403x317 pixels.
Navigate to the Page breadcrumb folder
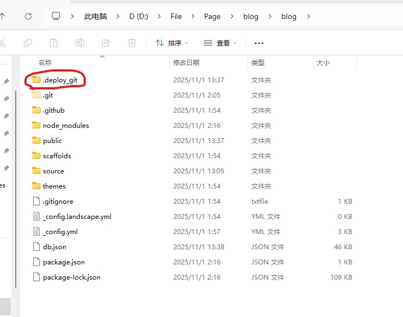pyautogui.click(x=212, y=16)
